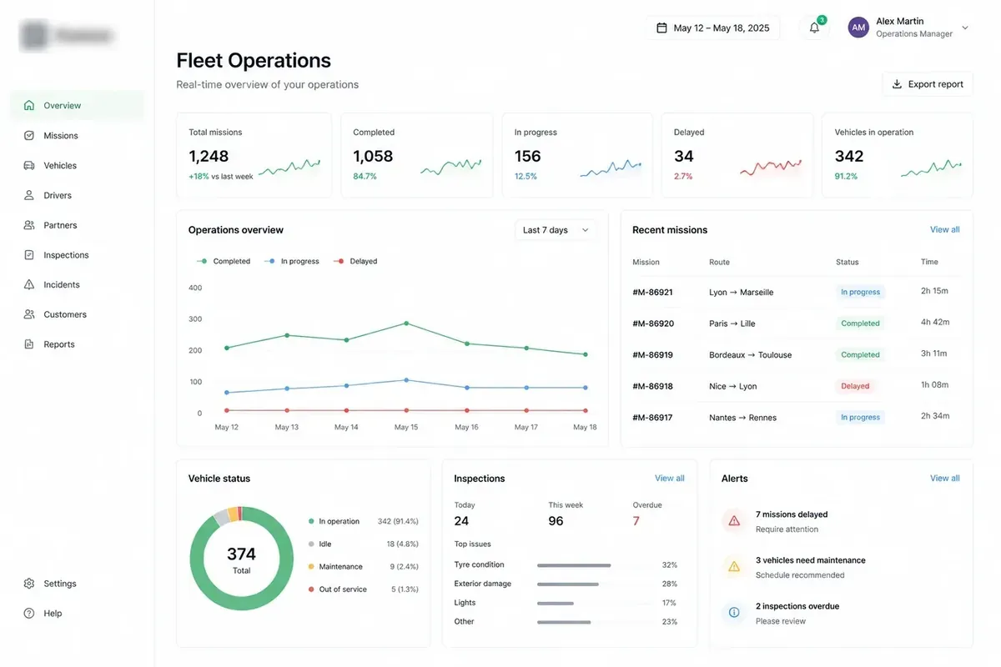Go to Overview in the sidebar
Image resolution: width=1001 pixels, height=667 pixels.
tap(77, 106)
